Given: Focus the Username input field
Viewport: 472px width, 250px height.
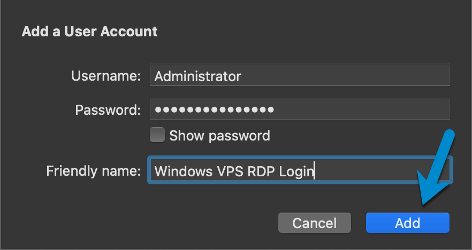Looking at the screenshot, I should coord(300,76).
